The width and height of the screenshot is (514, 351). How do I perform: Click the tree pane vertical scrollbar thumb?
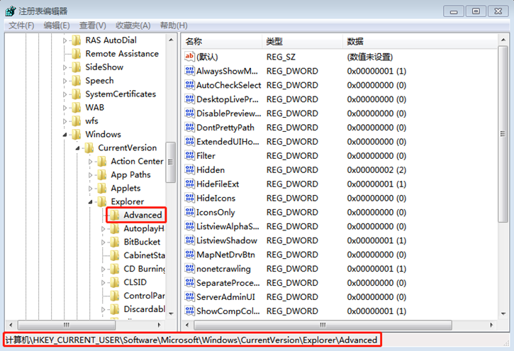coord(170,162)
